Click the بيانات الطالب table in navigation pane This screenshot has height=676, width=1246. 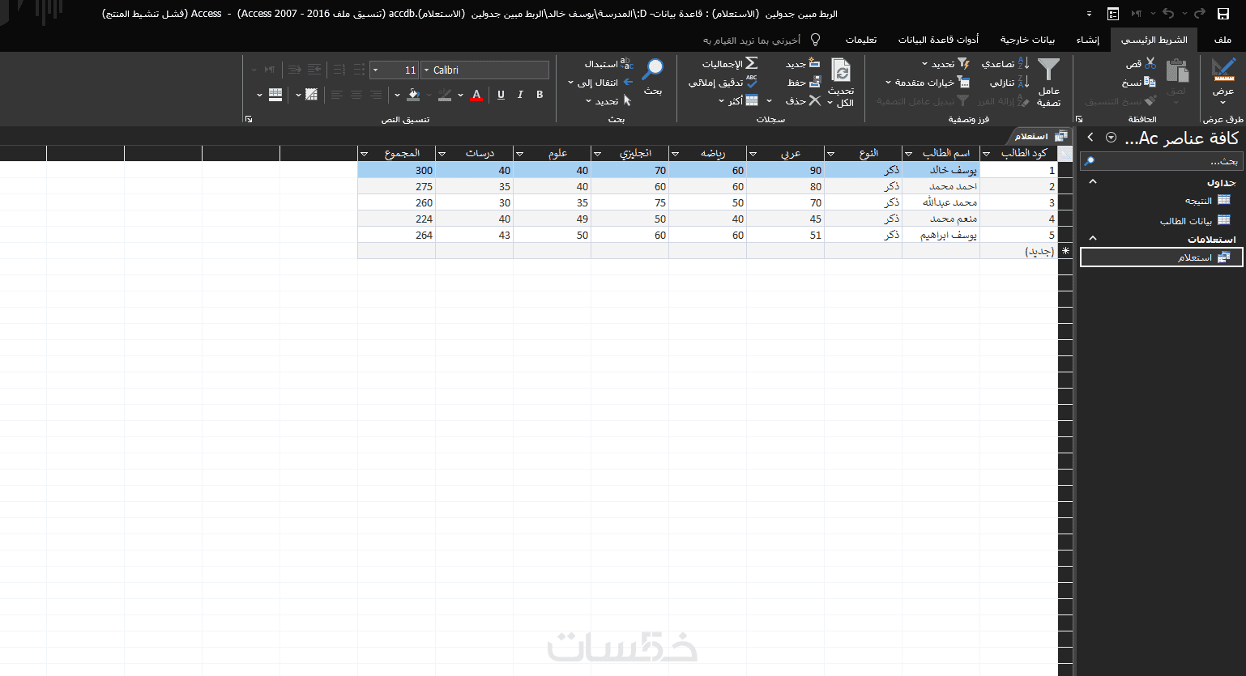(1195, 220)
